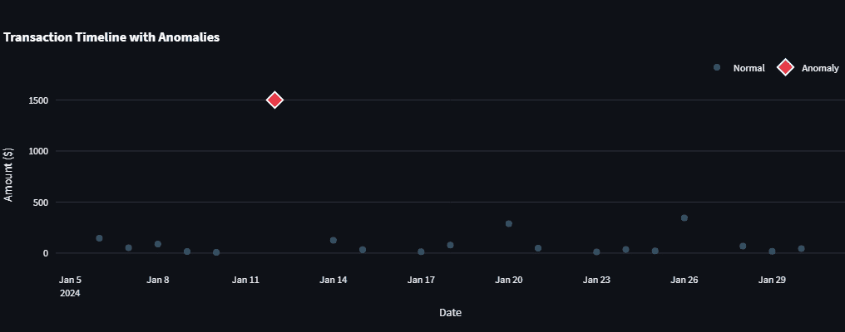
Task: Select the data point on Jan 15
Action: click(x=363, y=250)
